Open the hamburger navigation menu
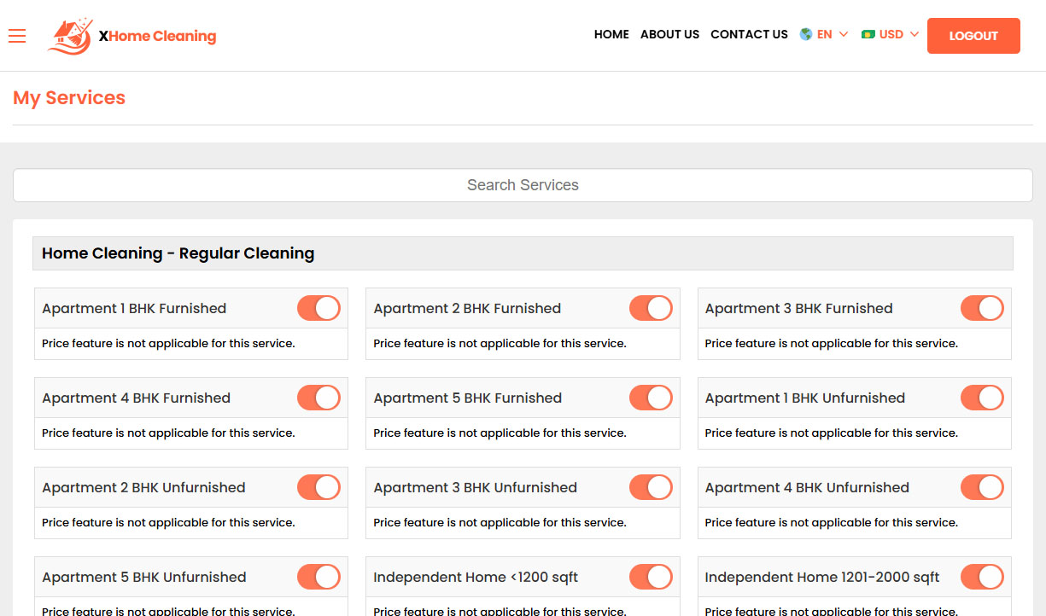 coord(17,36)
